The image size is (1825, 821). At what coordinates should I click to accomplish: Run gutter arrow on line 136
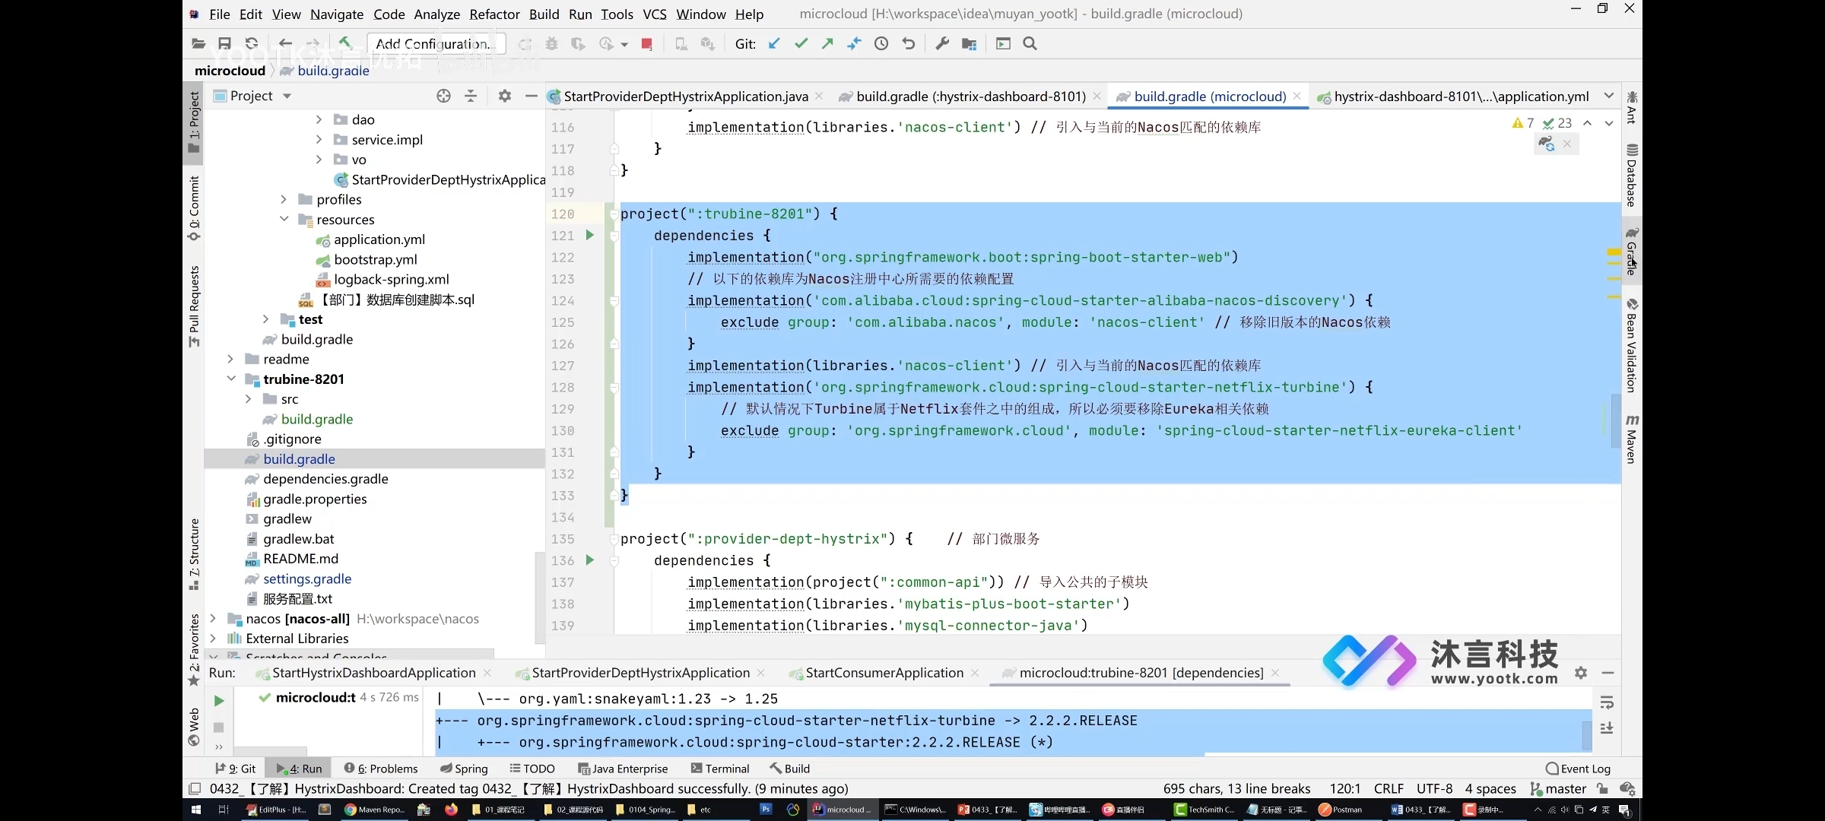click(589, 560)
